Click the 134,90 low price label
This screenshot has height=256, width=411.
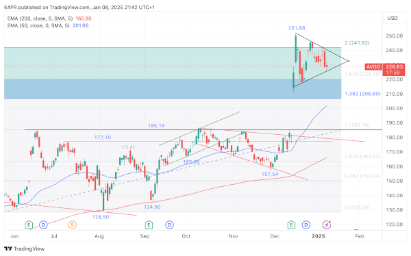coord(152,207)
